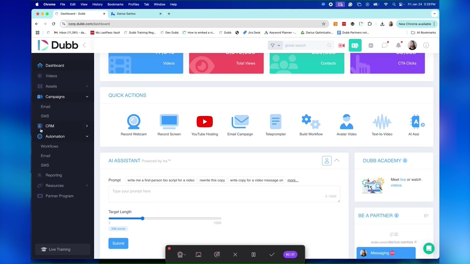Click the global search magnifier icon

pyautogui.click(x=329, y=45)
